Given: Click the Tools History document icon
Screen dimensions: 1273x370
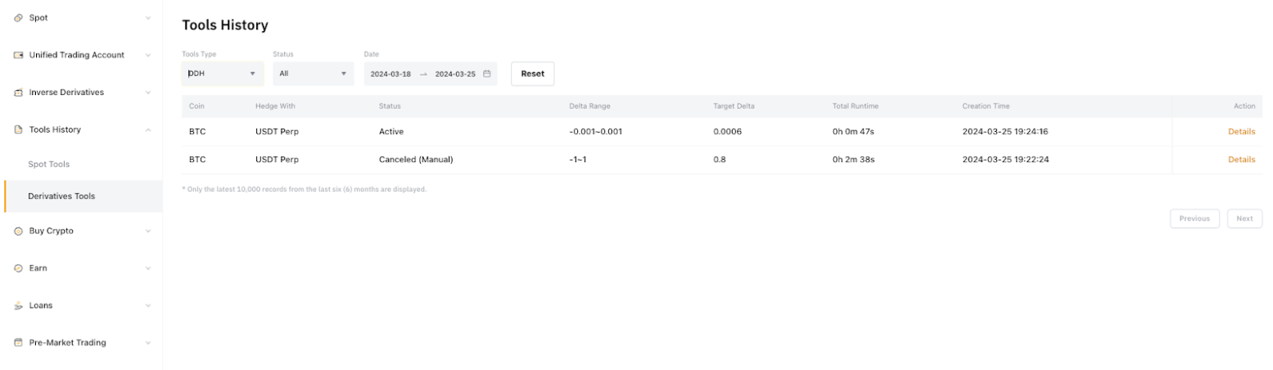Looking at the screenshot, I should coord(18,130).
